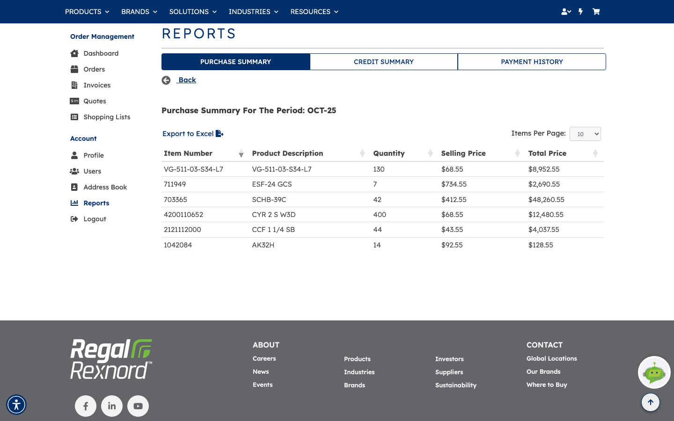
Task: Open the Our Brands footer link
Action: click(543, 371)
